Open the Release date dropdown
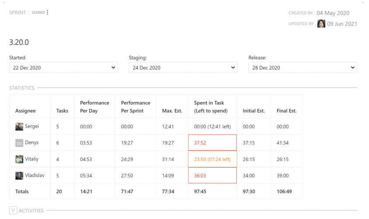 point(303,67)
